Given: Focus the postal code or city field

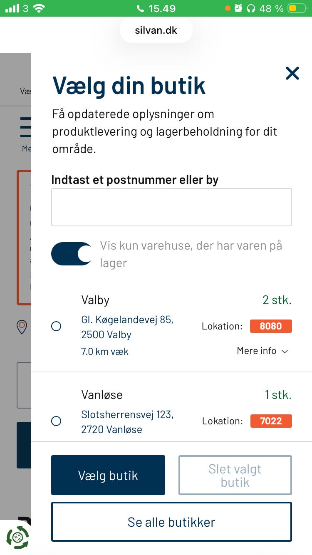Looking at the screenshot, I should click(171, 207).
